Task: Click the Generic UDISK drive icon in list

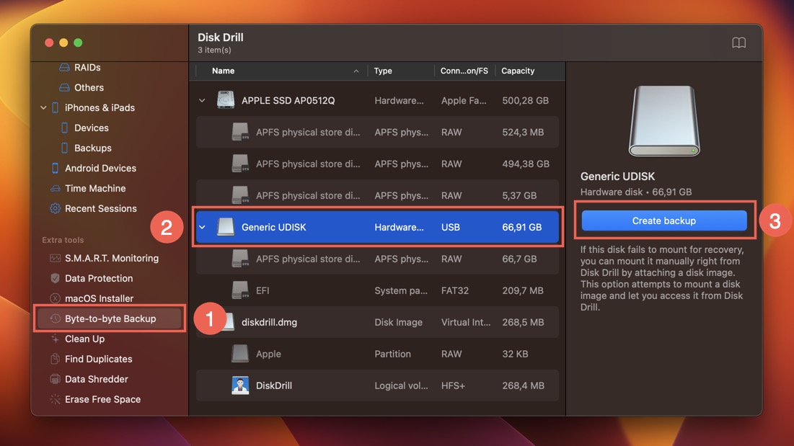Action: tap(225, 227)
